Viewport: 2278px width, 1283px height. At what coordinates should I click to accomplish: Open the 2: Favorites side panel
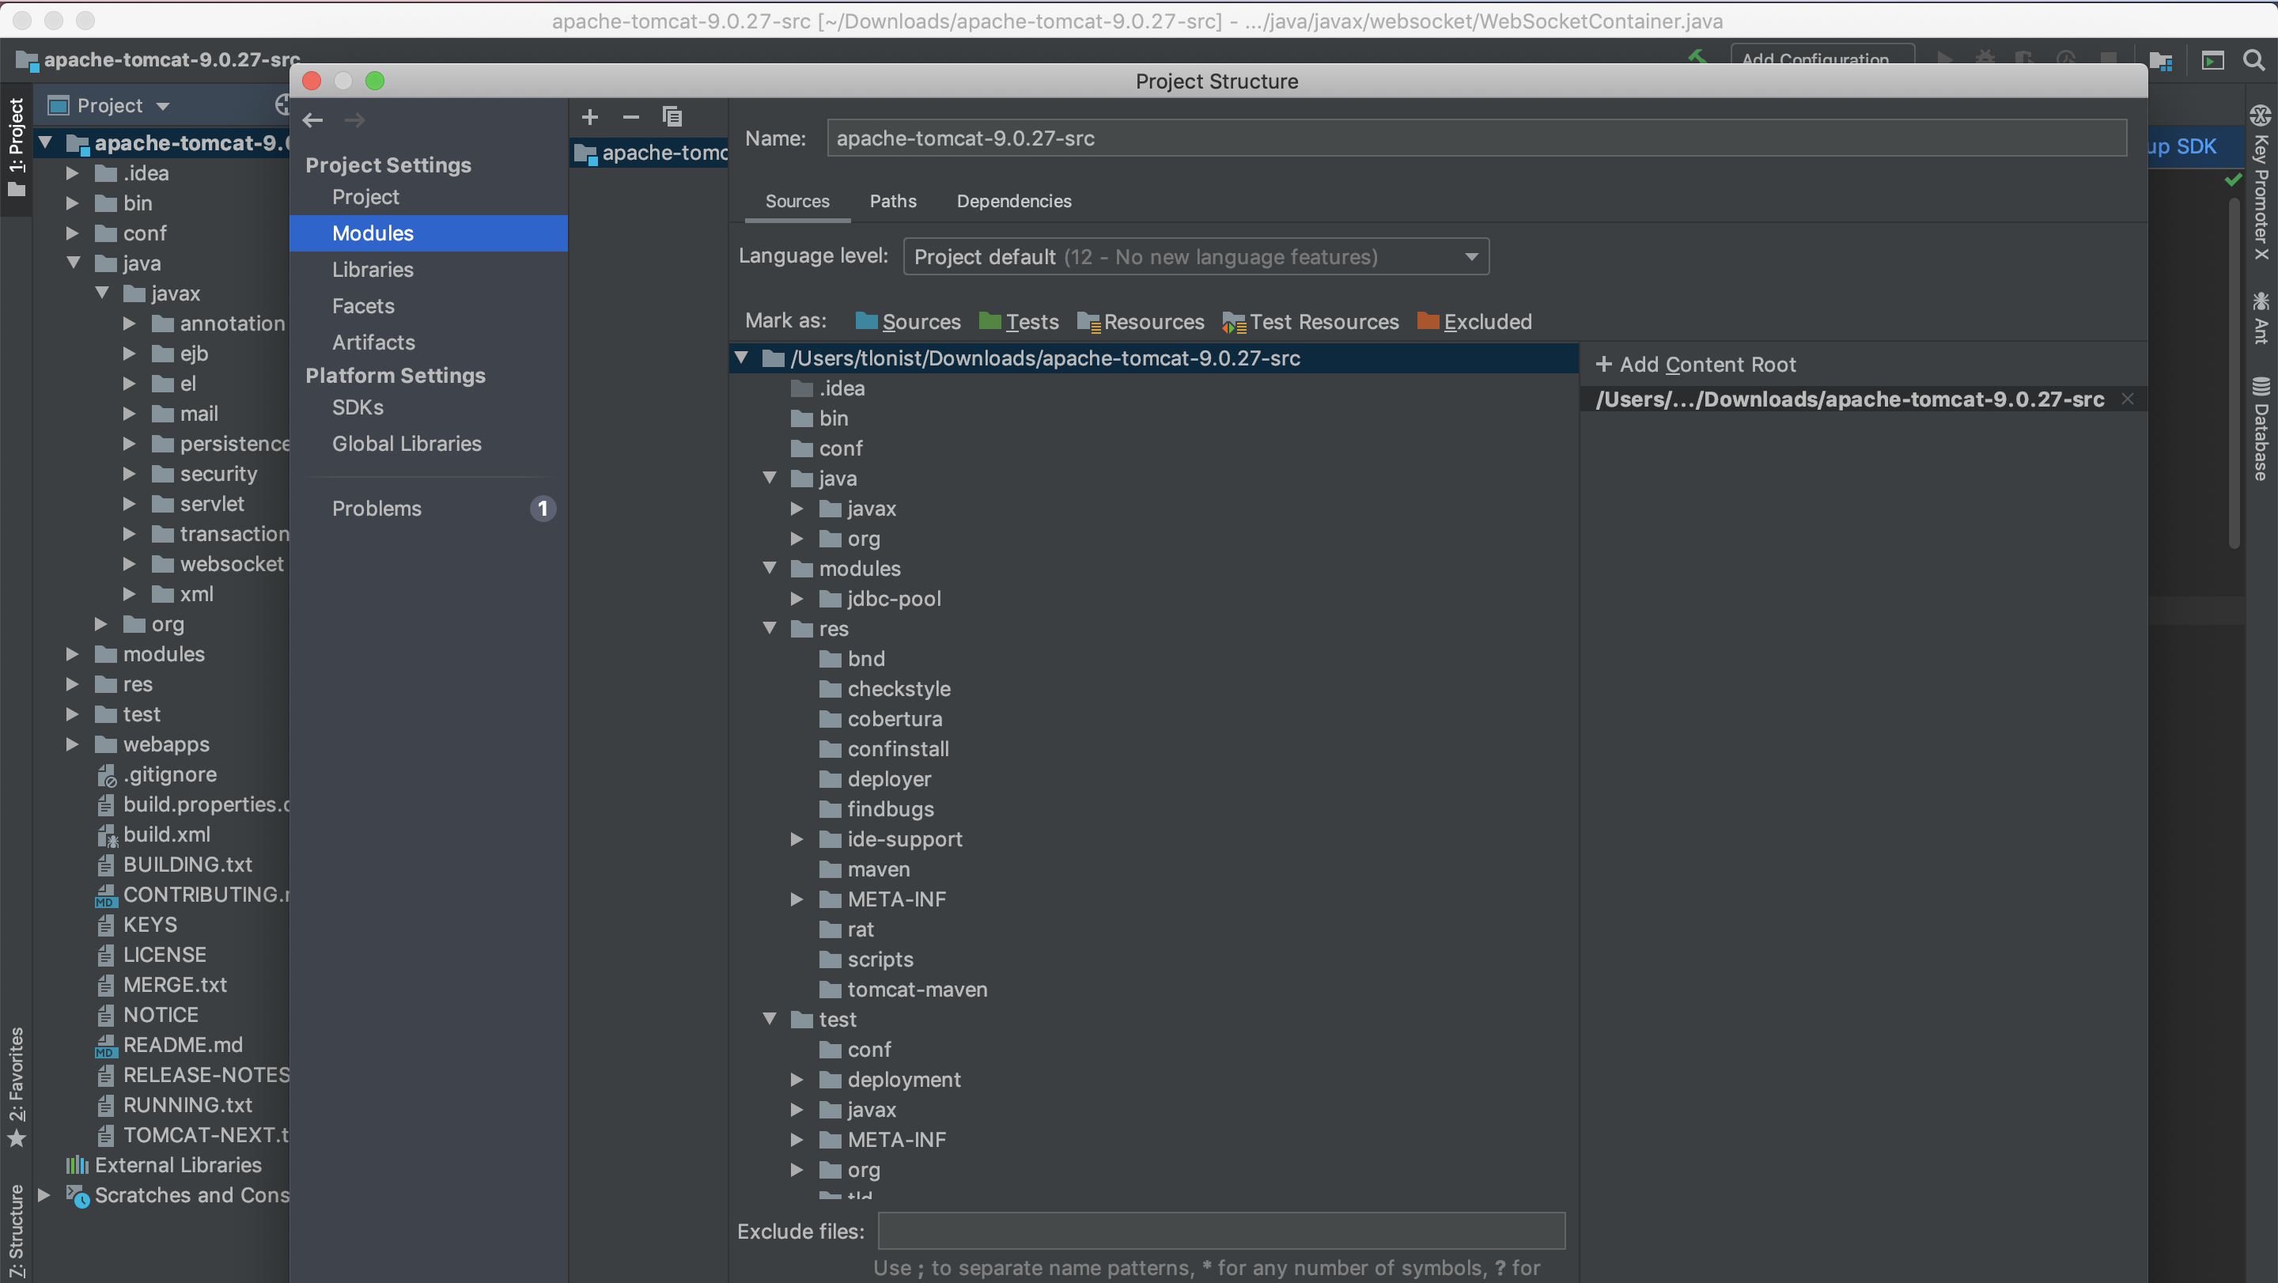coord(16,1087)
